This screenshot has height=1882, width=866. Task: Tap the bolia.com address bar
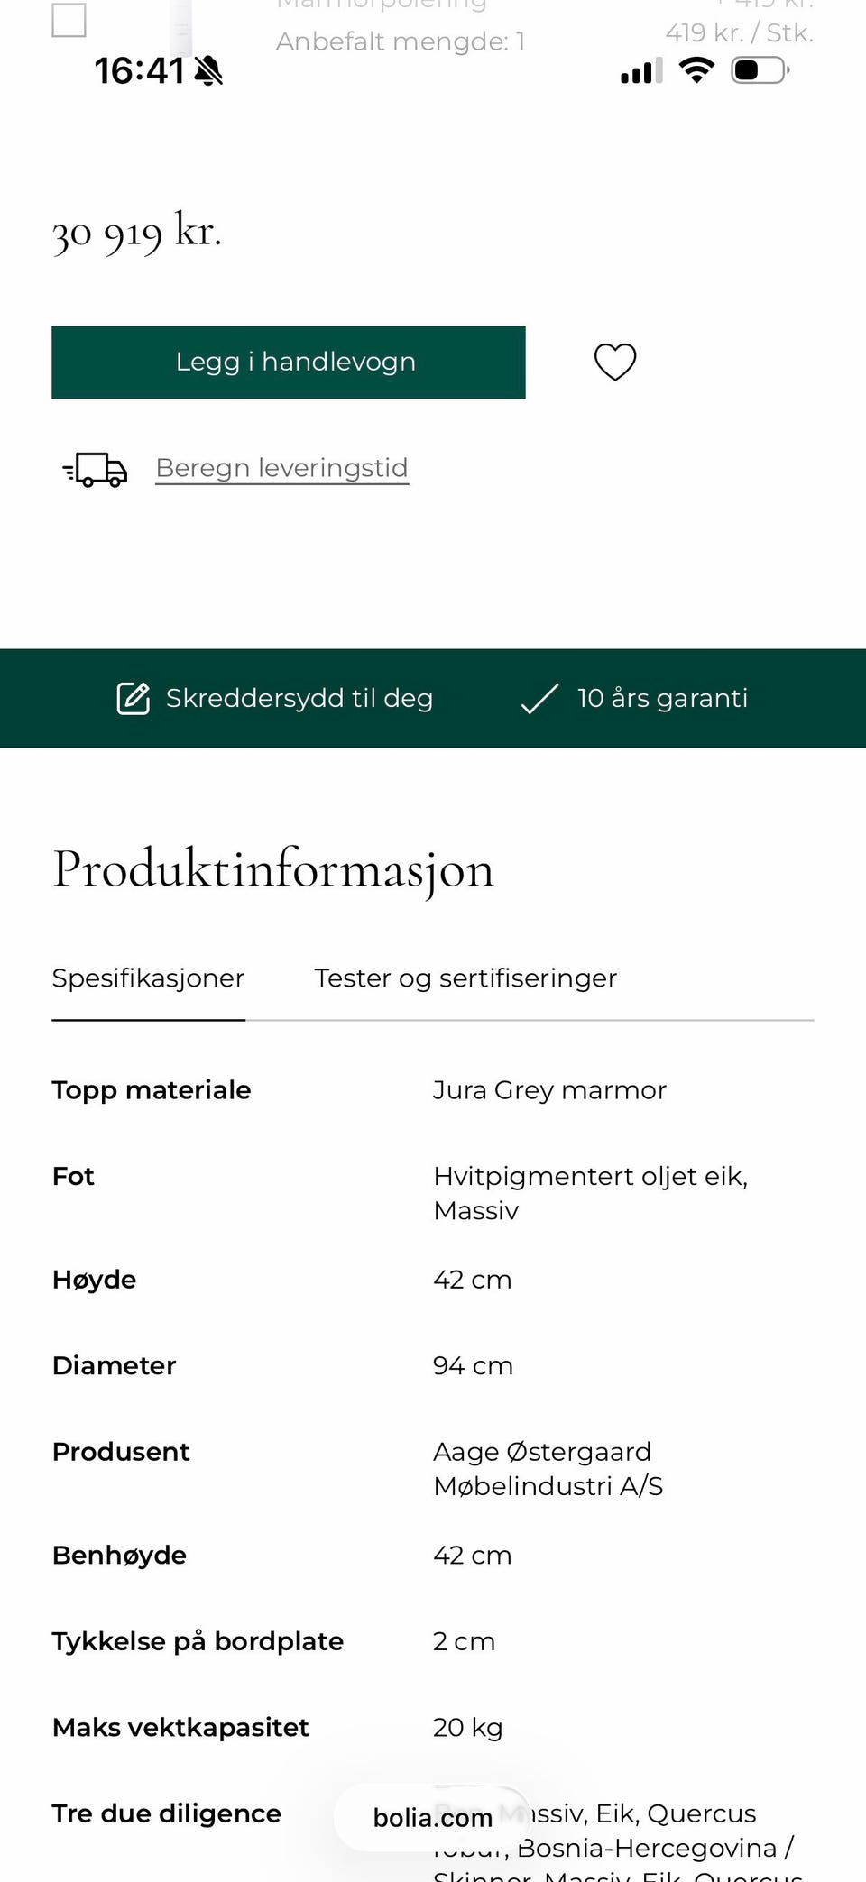[432, 1817]
